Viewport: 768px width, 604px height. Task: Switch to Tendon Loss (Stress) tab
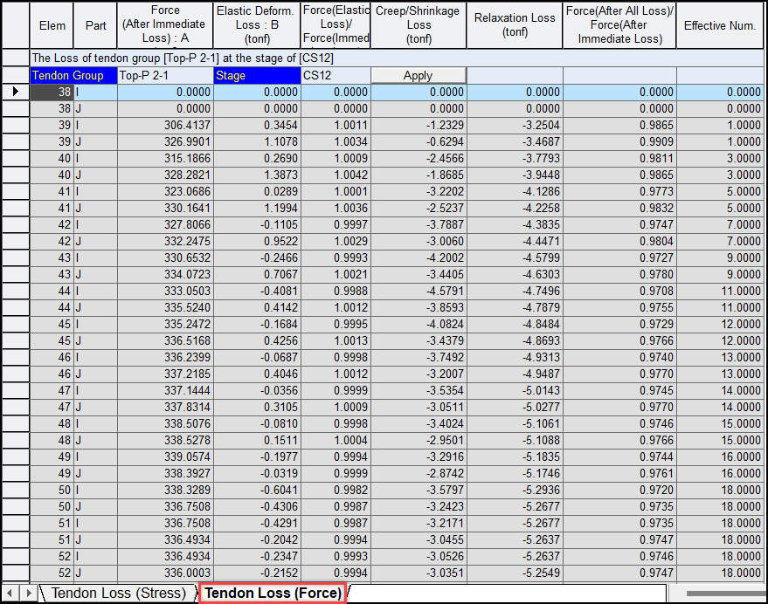(x=119, y=594)
